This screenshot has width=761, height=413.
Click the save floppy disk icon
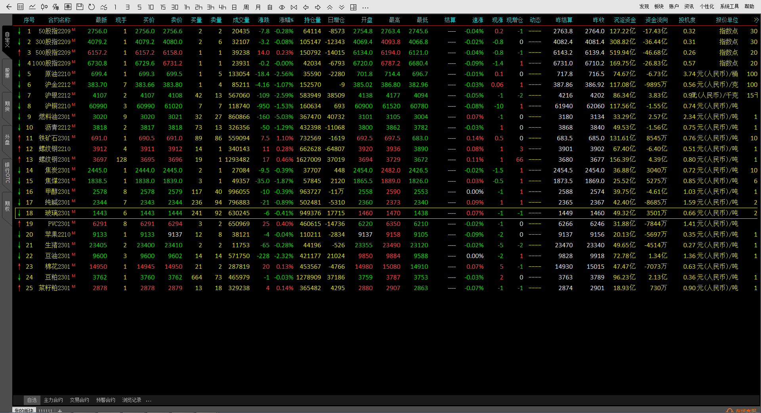click(x=80, y=7)
